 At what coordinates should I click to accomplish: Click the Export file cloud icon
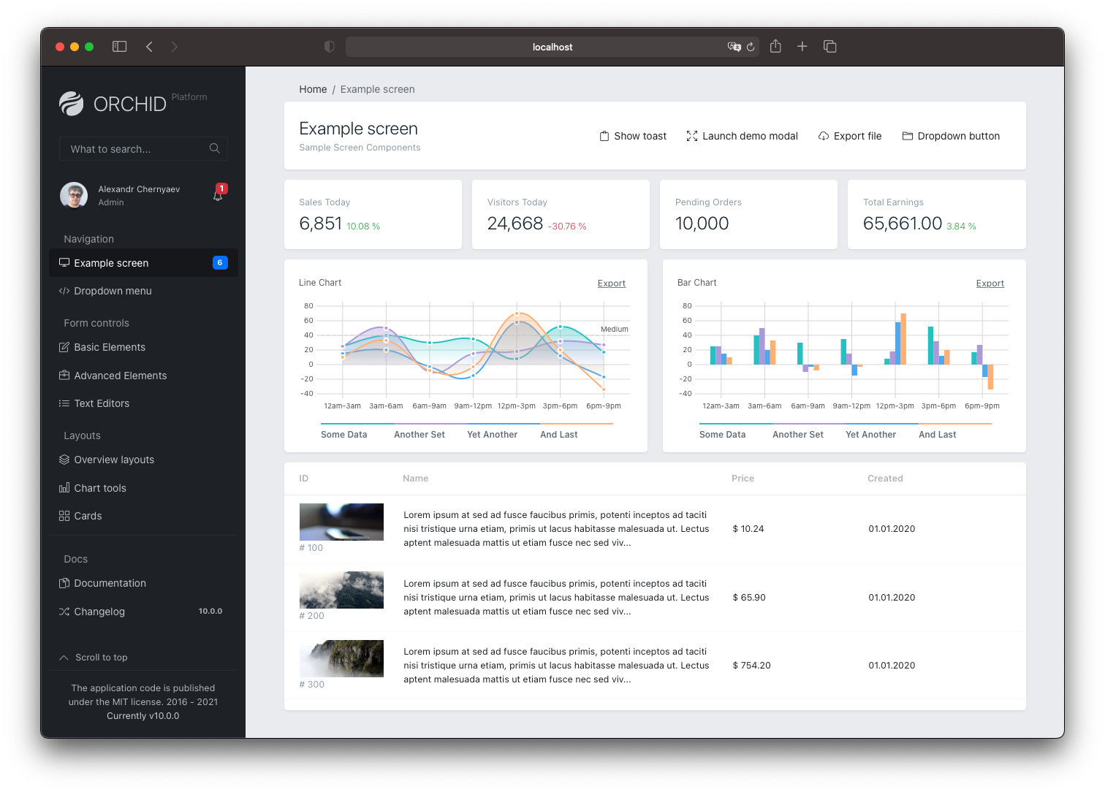[824, 136]
